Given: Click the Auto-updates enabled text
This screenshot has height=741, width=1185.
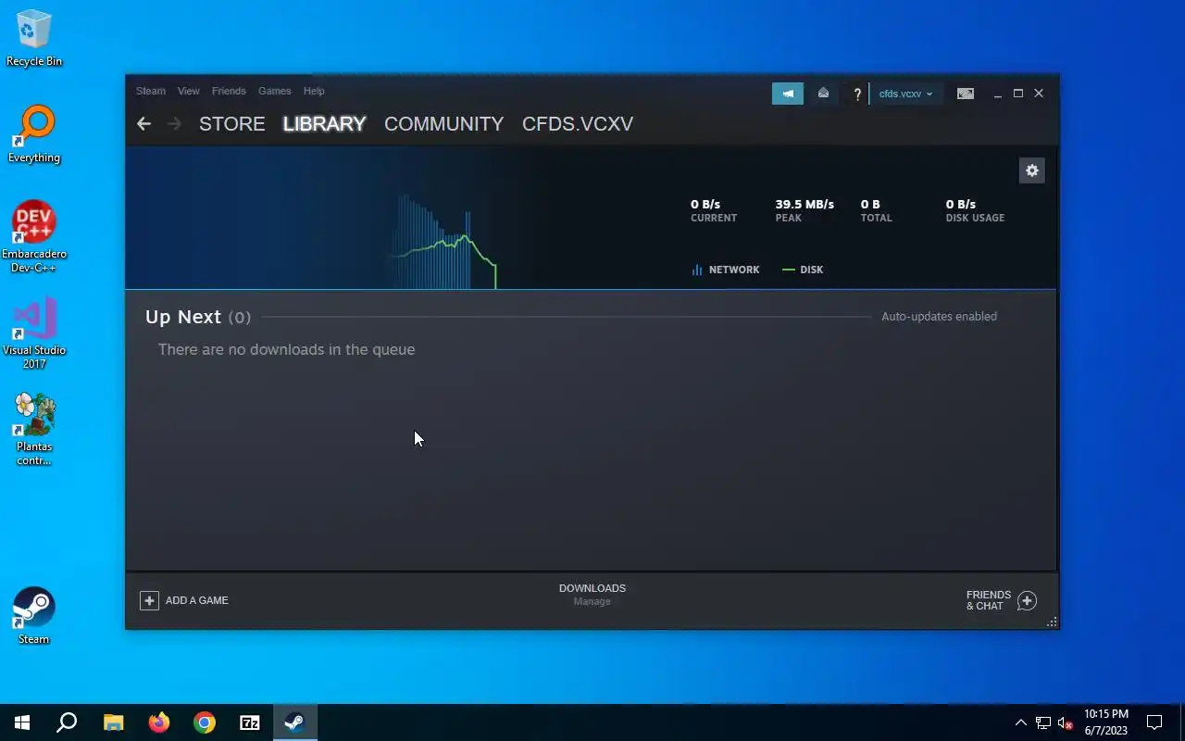Looking at the screenshot, I should 939,317.
